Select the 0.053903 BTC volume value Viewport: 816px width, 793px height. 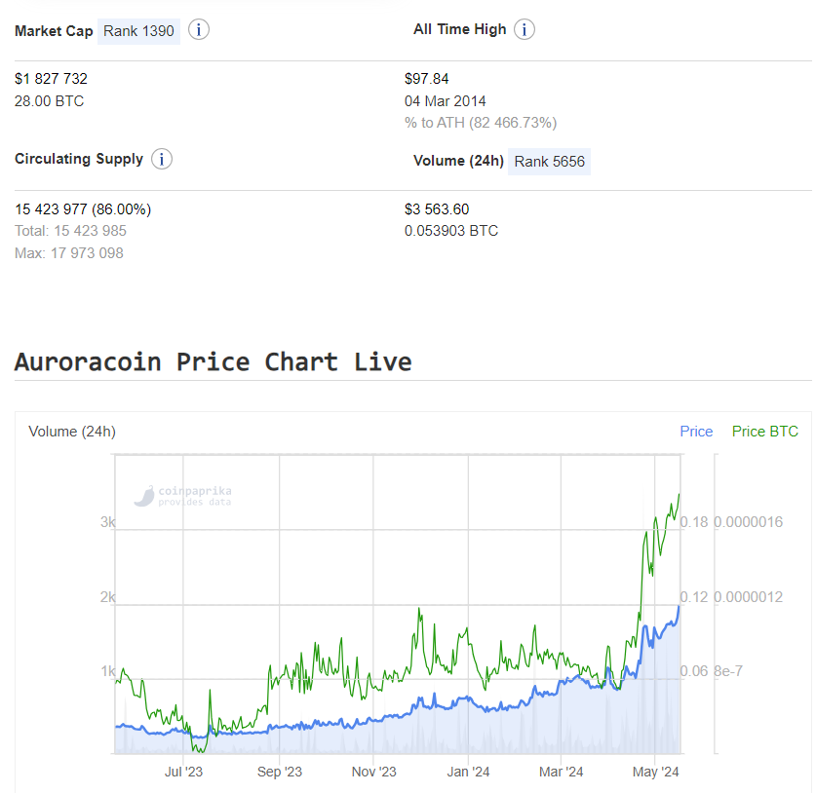coord(451,231)
